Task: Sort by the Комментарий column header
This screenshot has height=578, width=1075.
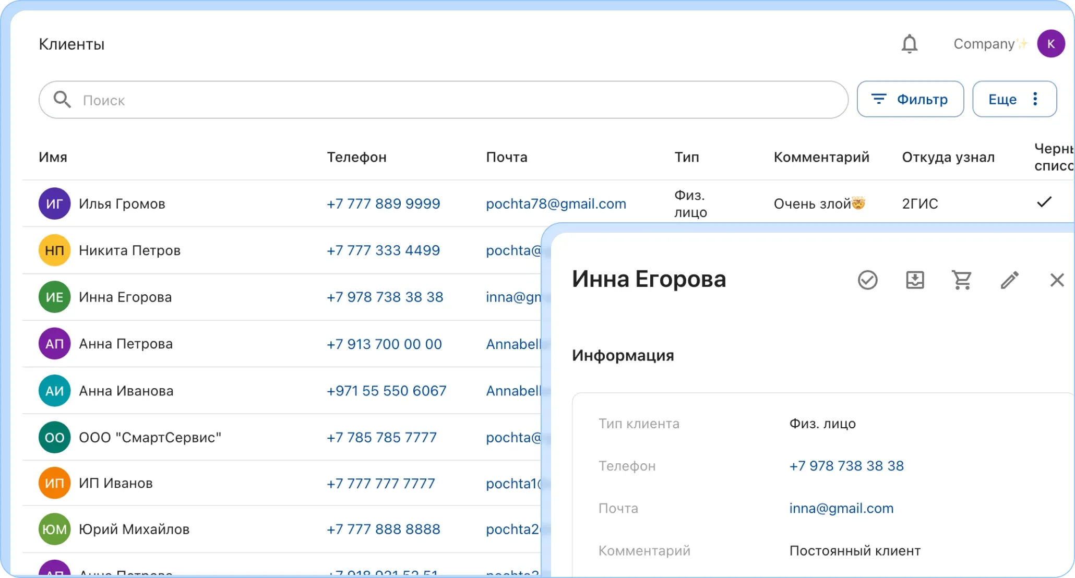Action: pyautogui.click(x=821, y=157)
